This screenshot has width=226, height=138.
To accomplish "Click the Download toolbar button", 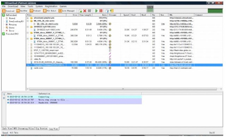I will click(8, 11).
